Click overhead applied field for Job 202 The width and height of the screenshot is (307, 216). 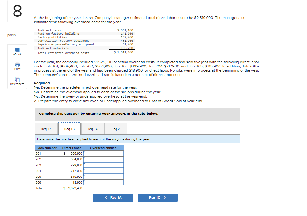click(x=104, y=159)
